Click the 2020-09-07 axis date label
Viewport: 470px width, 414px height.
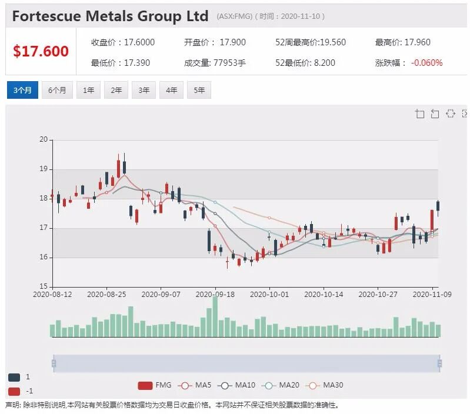pos(161,295)
